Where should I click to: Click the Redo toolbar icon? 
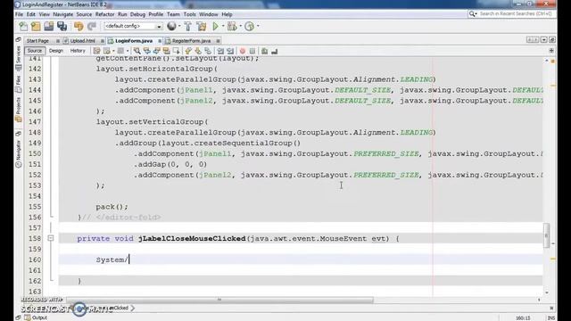pyautogui.click(x=92, y=26)
